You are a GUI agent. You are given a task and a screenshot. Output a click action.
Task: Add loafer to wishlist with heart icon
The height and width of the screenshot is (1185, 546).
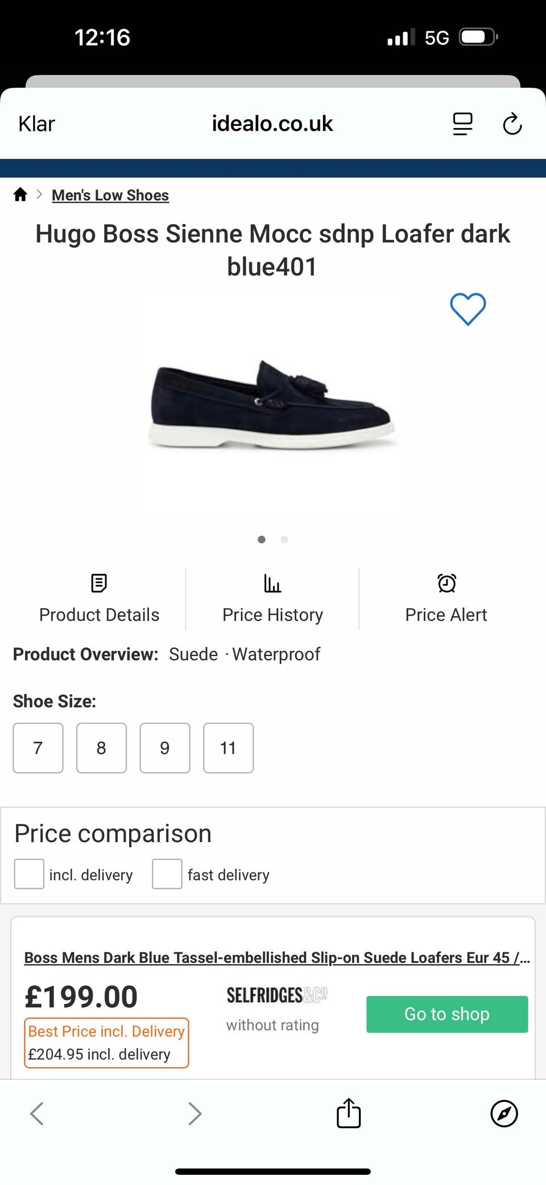(x=468, y=309)
